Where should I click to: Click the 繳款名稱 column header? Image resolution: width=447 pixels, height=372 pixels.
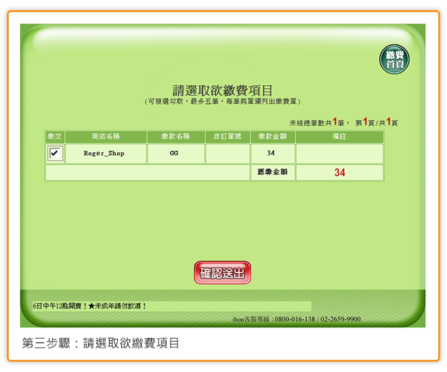tap(176, 137)
